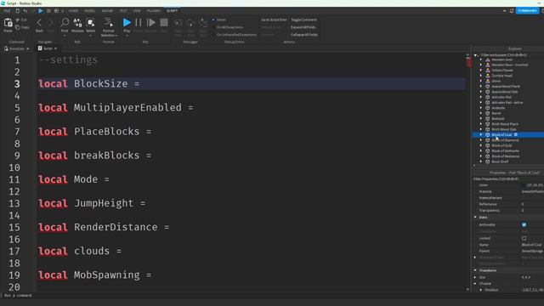
Task: Click the Material property value
Action: point(533,191)
